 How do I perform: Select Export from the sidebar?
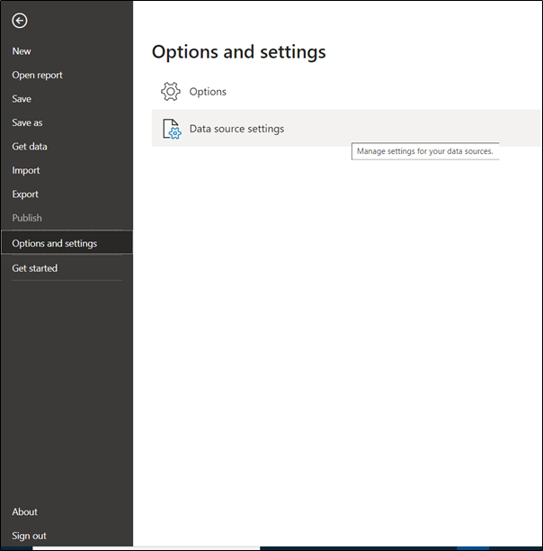coord(25,194)
